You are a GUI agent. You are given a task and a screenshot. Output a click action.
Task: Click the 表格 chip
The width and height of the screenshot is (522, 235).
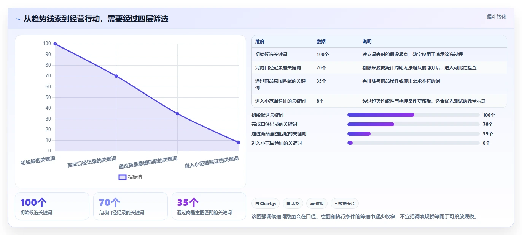point(293,204)
